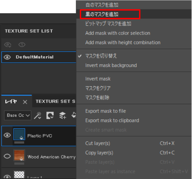Choose 白のマスクを追加 menu entry

pos(134,5)
